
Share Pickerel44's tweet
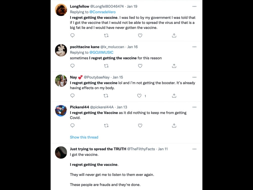[174, 126]
